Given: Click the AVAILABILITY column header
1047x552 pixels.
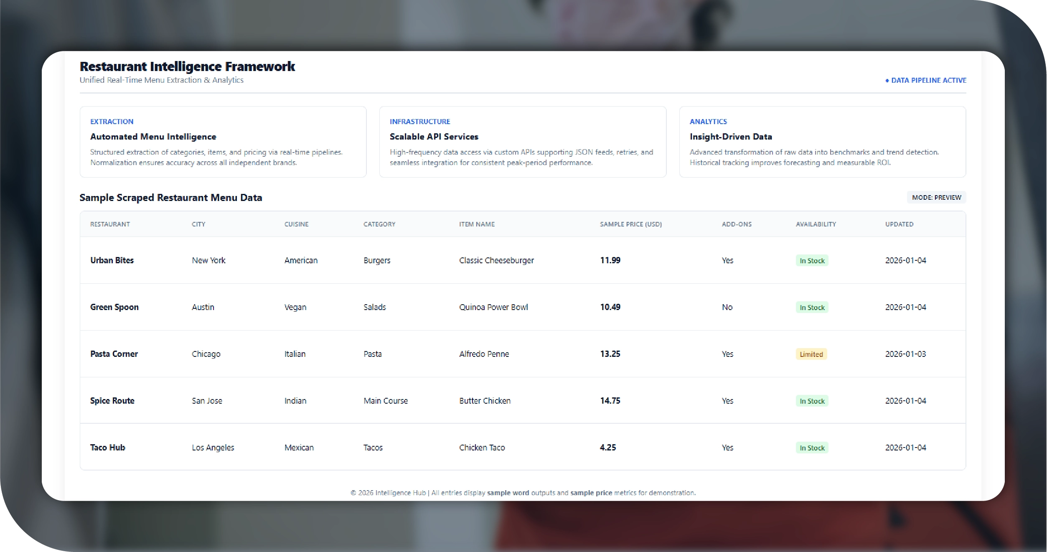Looking at the screenshot, I should [816, 224].
